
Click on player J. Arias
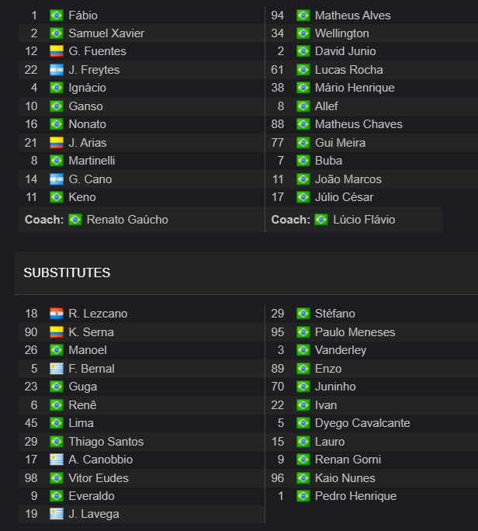(88, 143)
